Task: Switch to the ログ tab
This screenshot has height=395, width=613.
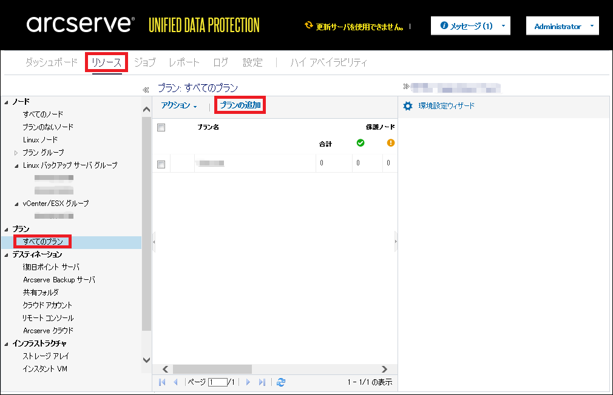Action: pos(221,62)
